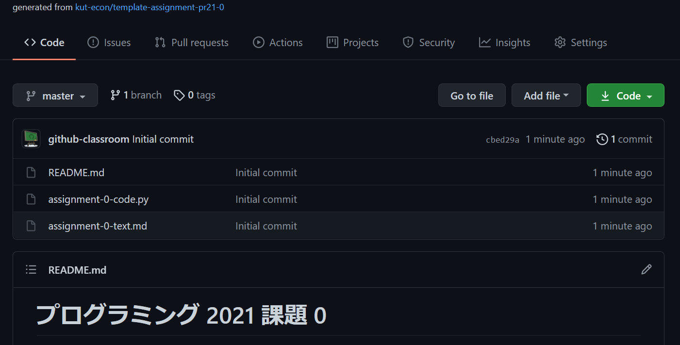Screen dimensions: 680x345
Task: Click the tags icon beside 0 tags
Action: click(x=180, y=95)
